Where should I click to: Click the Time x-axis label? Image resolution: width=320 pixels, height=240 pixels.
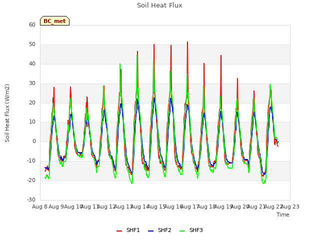[283, 214]
